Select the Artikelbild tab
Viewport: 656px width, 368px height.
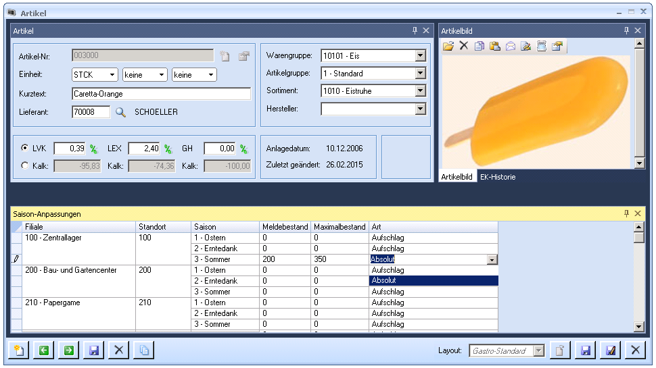(x=456, y=177)
